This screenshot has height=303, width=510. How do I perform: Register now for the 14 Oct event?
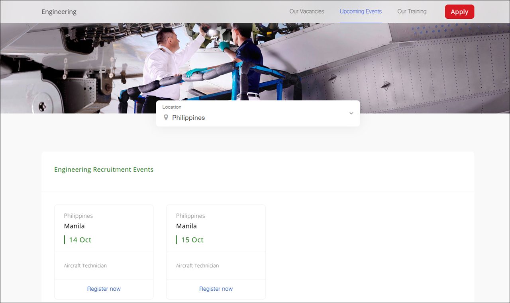(104, 289)
